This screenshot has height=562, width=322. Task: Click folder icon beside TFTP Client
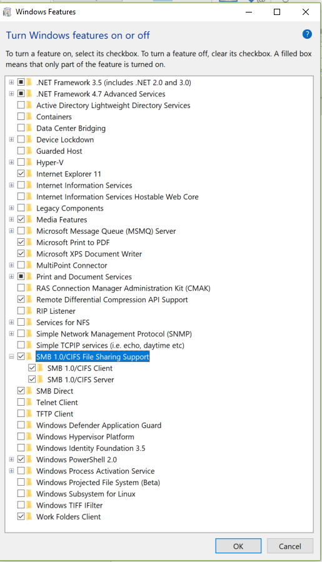tap(29, 414)
